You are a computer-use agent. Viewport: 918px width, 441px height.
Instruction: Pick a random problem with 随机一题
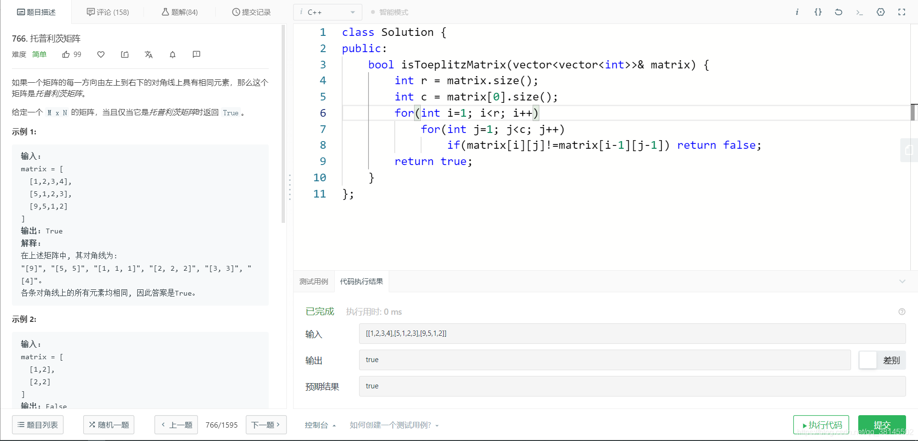pyautogui.click(x=109, y=425)
